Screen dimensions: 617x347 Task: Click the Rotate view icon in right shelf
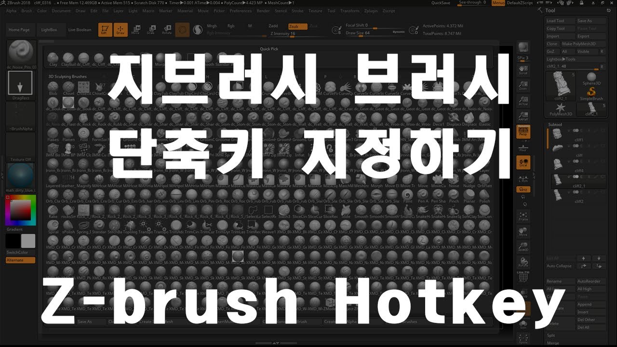[523, 263]
